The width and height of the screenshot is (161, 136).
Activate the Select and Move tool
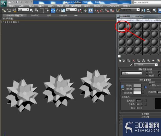[53, 10]
